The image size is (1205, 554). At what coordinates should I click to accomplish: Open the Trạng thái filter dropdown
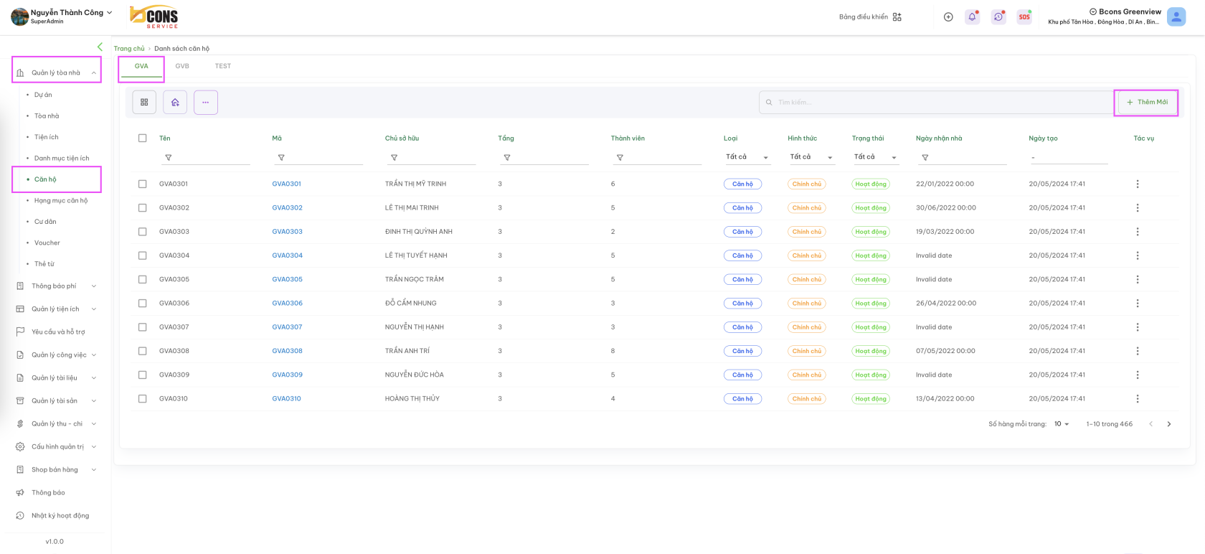point(875,157)
